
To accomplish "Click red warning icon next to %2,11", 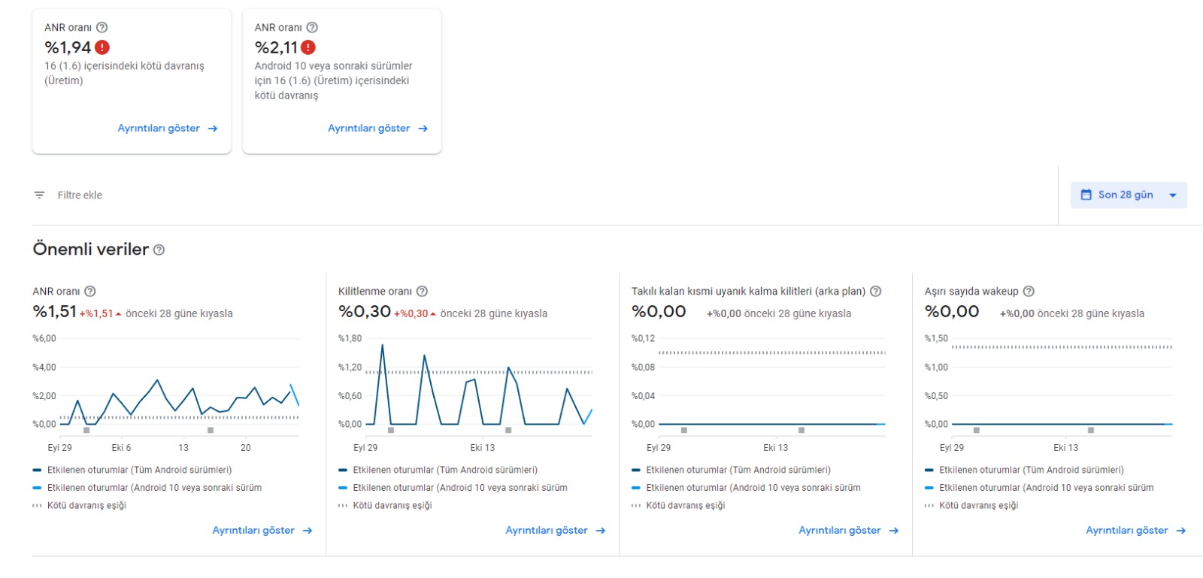I will click(308, 47).
